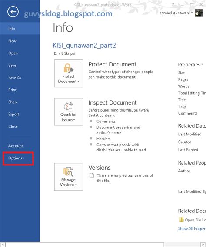
Task: Choose Open from the sidebar
Action: click(20, 53)
